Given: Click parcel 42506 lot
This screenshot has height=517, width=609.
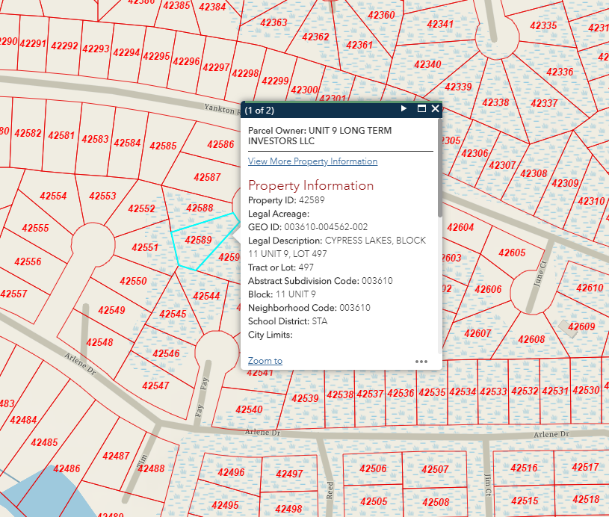Looking at the screenshot, I should tap(373, 469).
